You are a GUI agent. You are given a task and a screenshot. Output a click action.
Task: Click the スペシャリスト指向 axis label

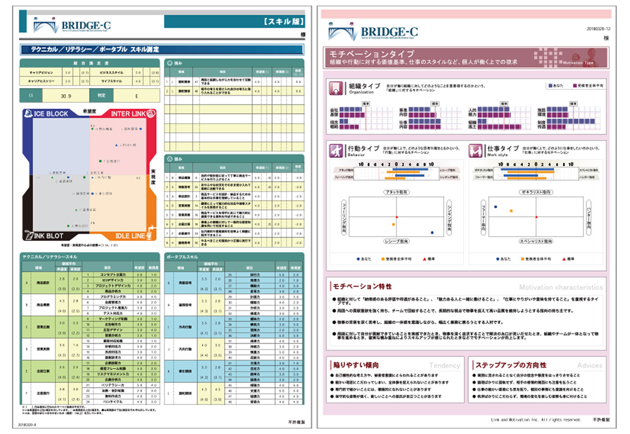point(536,241)
